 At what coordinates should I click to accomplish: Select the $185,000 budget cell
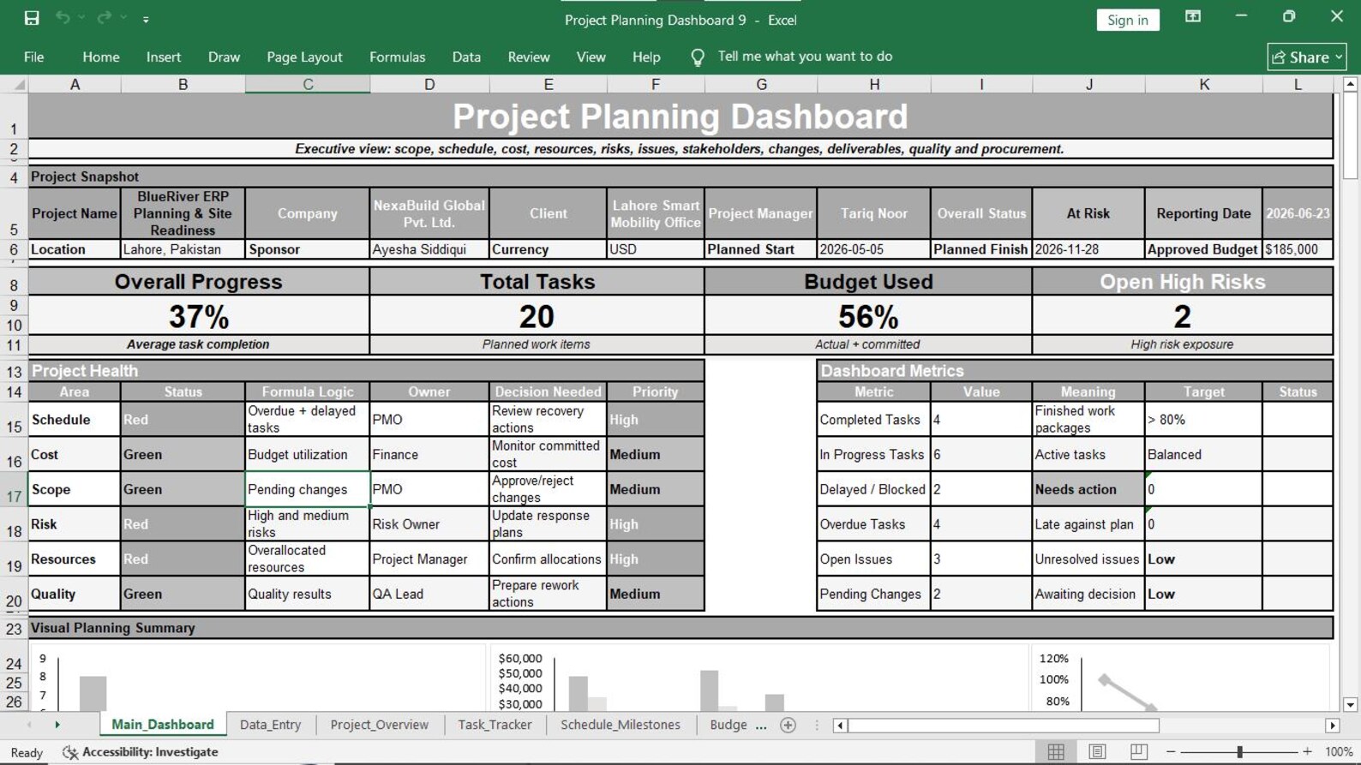coord(1298,249)
